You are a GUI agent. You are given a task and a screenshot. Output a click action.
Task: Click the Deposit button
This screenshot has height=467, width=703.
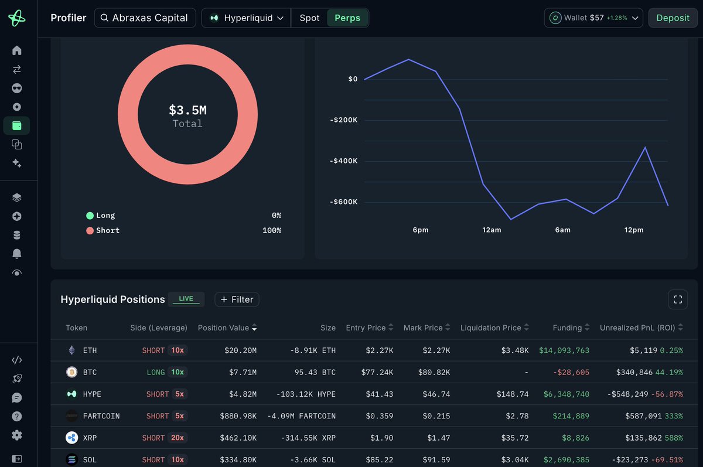pyautogui.click(x=673, y=18)
